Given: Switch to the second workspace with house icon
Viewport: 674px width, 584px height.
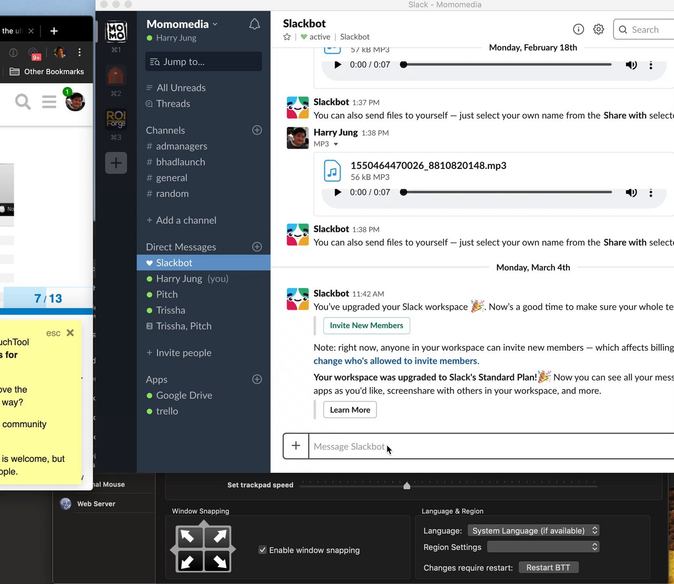Looking at the screenshot, I should pyautogui.click(x=116, y=76).
